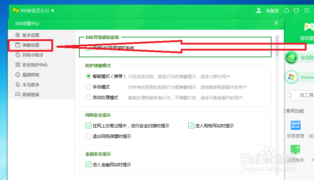Open 权限管理 tool icon
314x180 pixels.
tap(295, 126)
